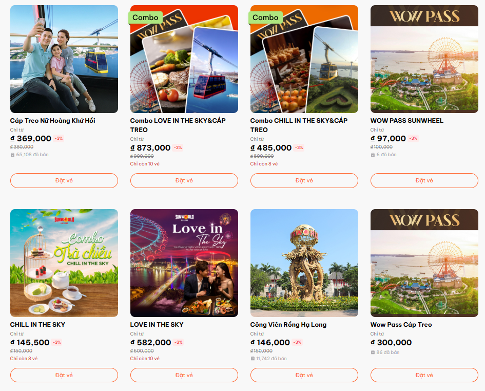485x391 pixels.
Task: Click the green Combo badge on LOVE IN THE SKY&CÁP TREO
Action: pyautogui.click(x=145, y=17)
